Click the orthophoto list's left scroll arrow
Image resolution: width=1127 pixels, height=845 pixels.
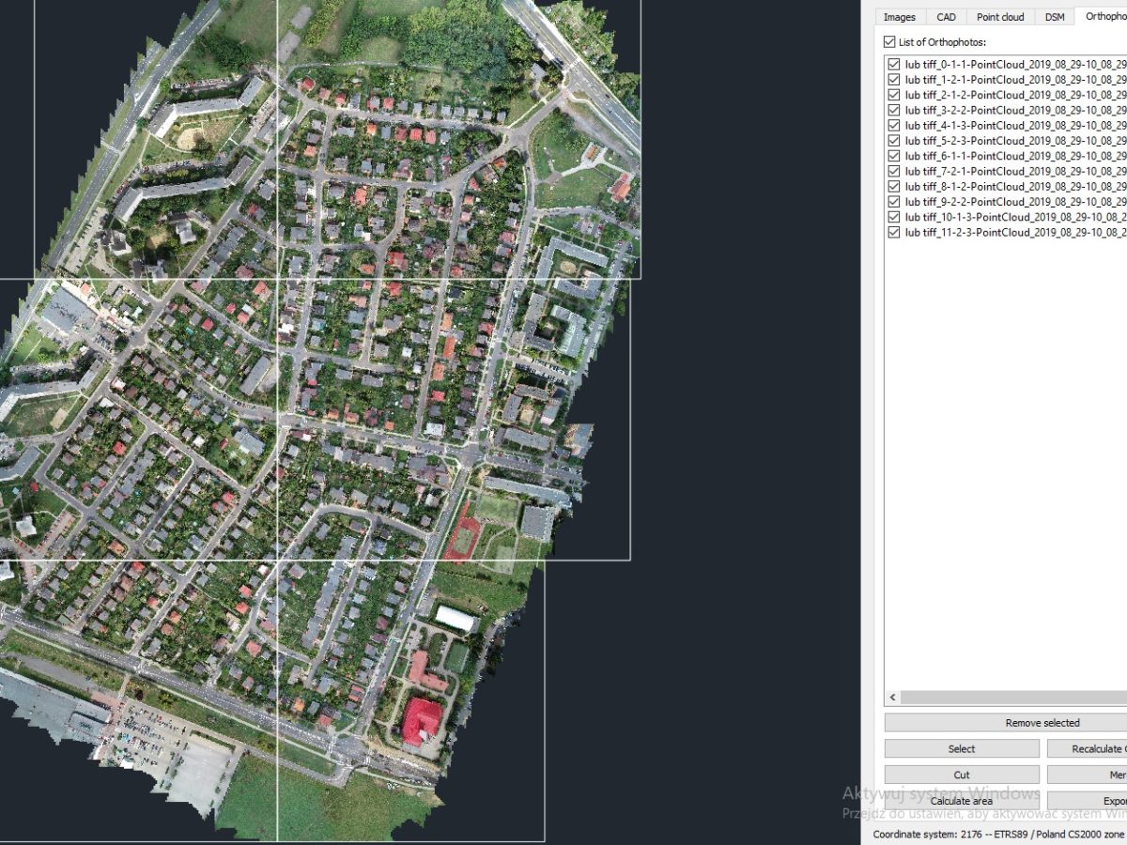893,698
